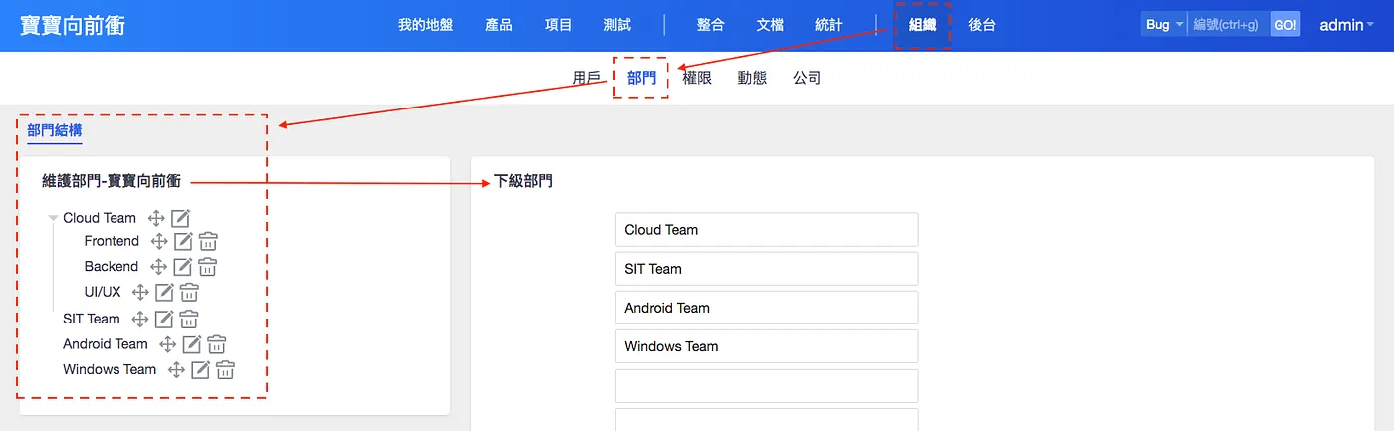The image size is (1394, 431).
Task: Open 我的地盤 in the top navigation
Action: [426, 25]
